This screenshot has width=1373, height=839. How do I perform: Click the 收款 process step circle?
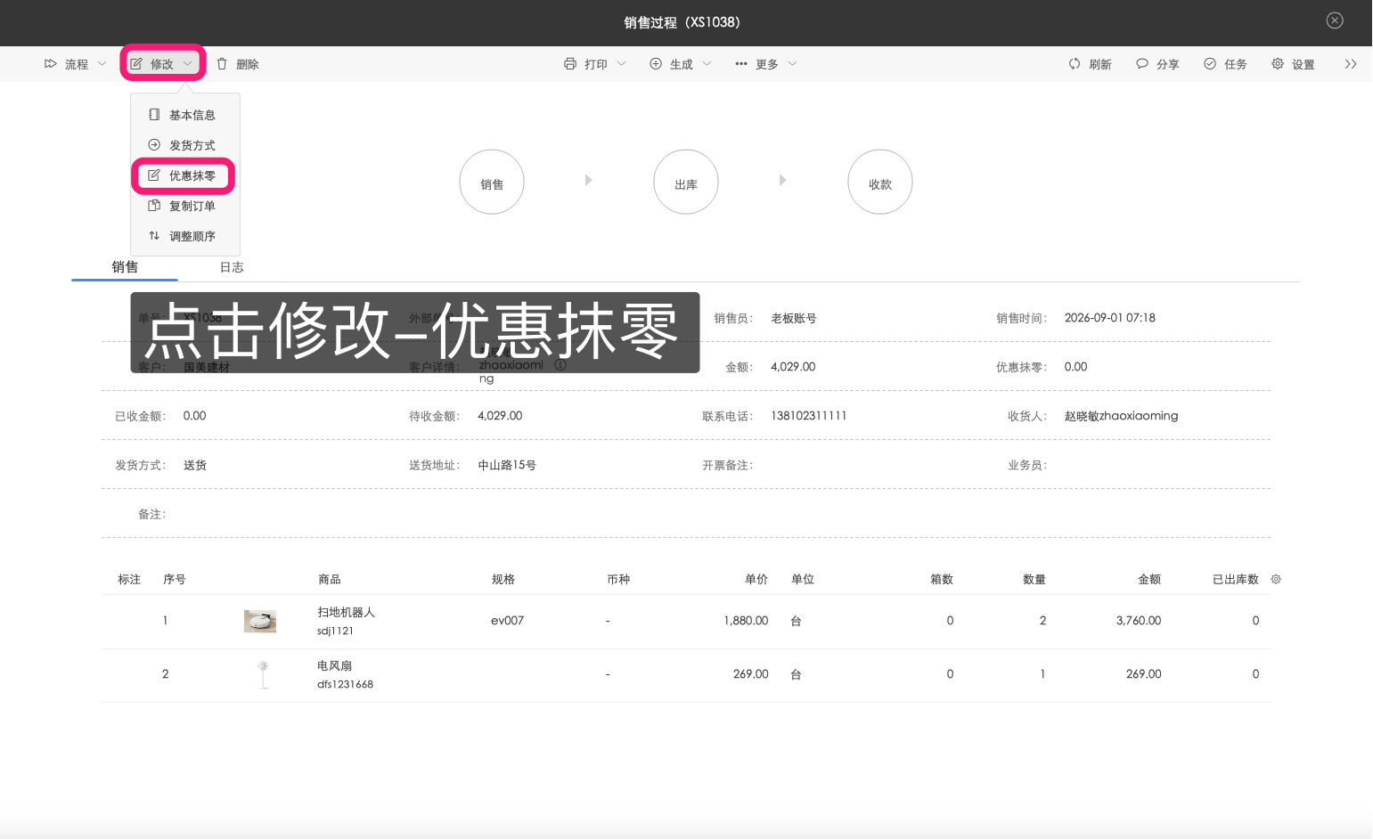click(x=880, y=183)
